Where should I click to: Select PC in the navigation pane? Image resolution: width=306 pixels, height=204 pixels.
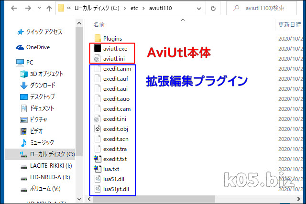pos(30,63)
